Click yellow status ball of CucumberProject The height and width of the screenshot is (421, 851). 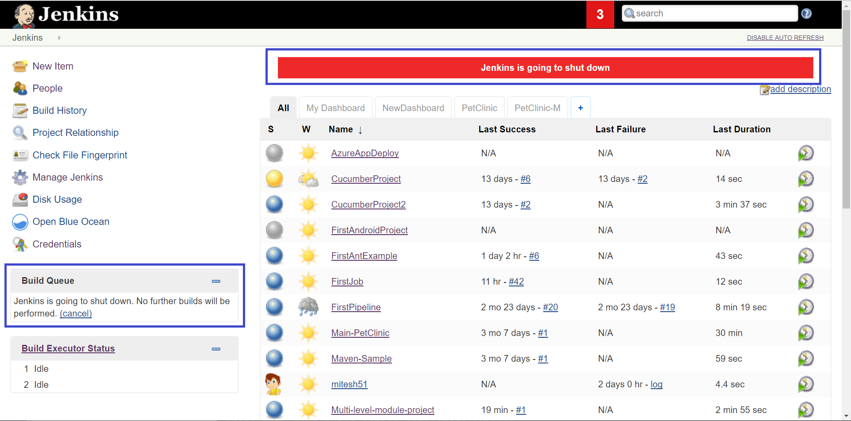(x=274, y=179)
